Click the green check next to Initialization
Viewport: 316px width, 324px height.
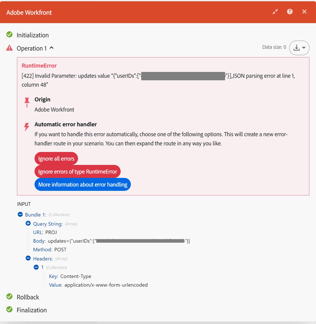pos(9,34)
